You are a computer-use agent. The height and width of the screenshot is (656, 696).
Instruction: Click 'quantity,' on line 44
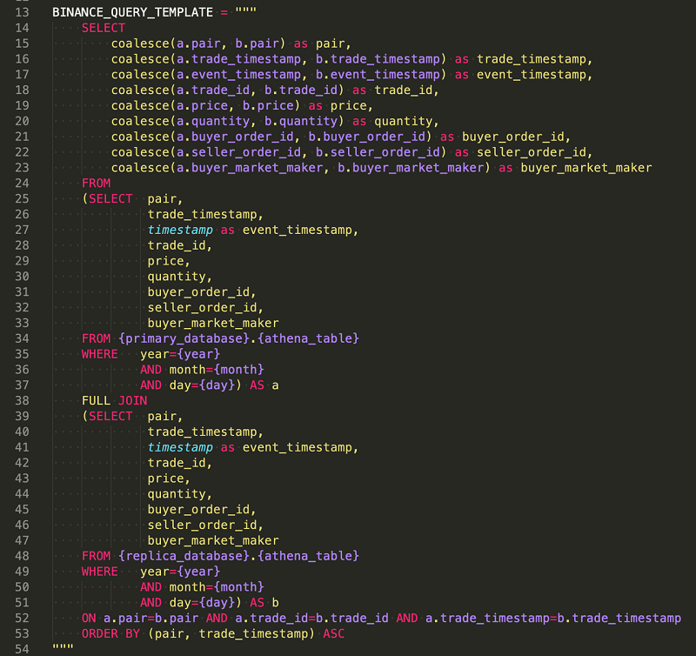coord(180,494)
